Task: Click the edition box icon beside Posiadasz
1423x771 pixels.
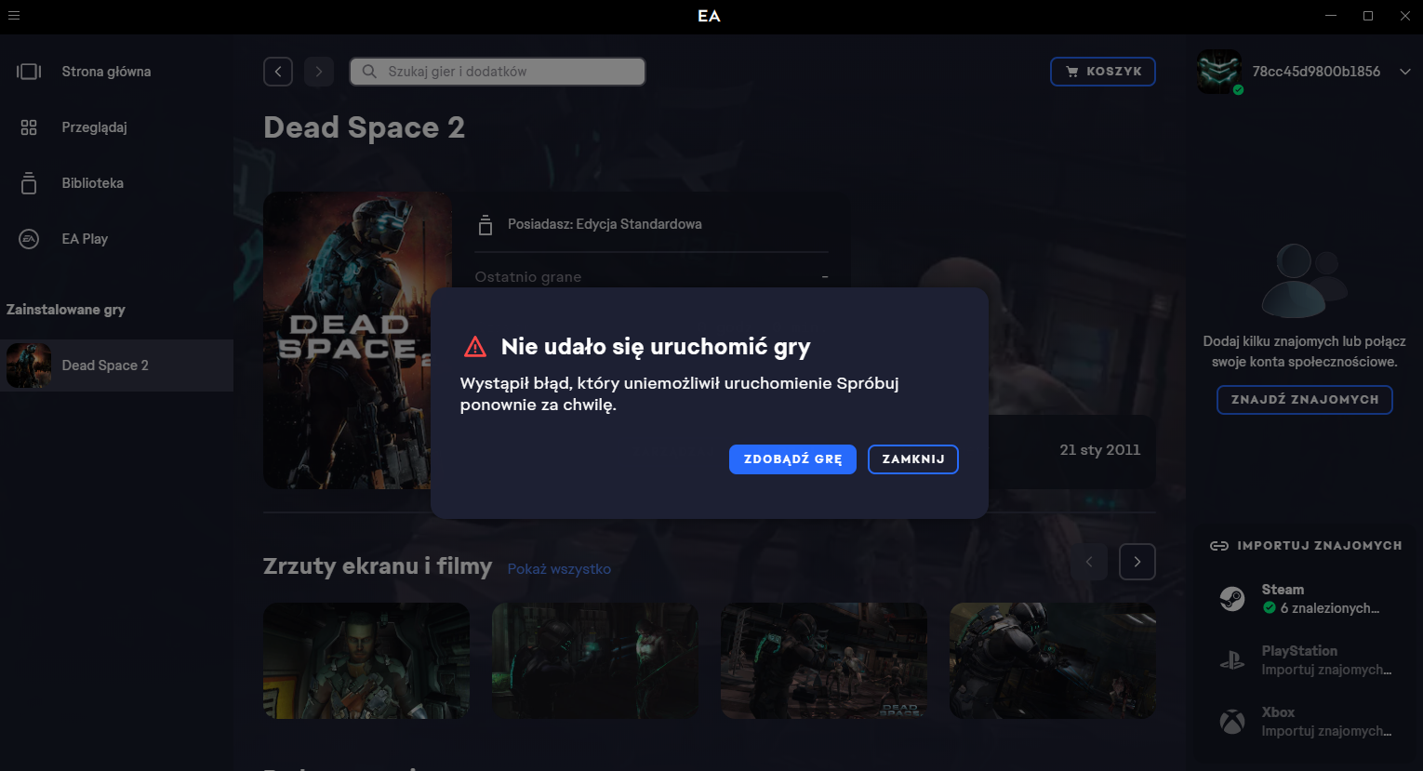Action: (x=485, y=224)
